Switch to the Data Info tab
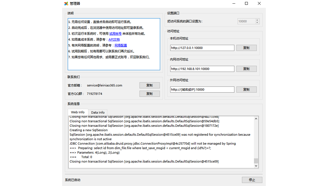Image resolution: width=330 pixels, height=186 pixels. tap(98, 112)
